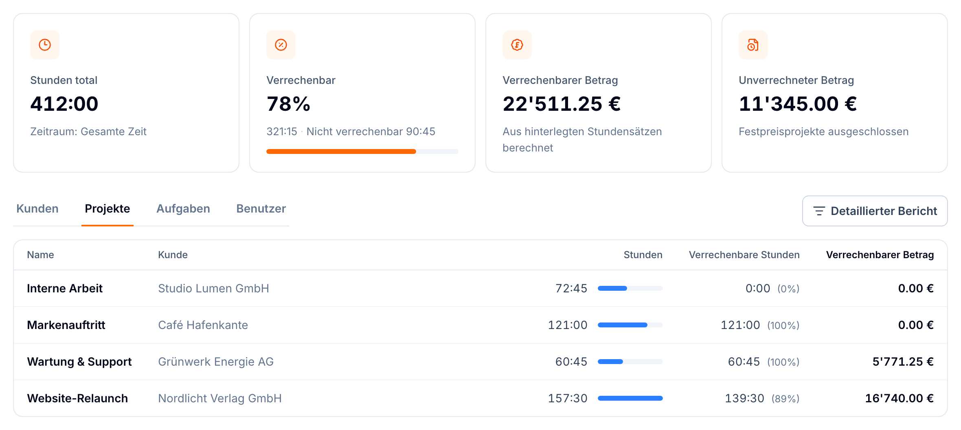Click the hours bar for Markenauftritt
Viewport: 961px width, 430px height.
(630, 325)
